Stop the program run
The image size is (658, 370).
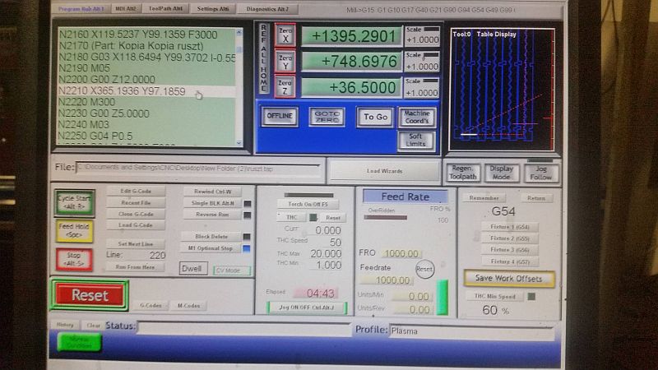click(x=74, y=259)
